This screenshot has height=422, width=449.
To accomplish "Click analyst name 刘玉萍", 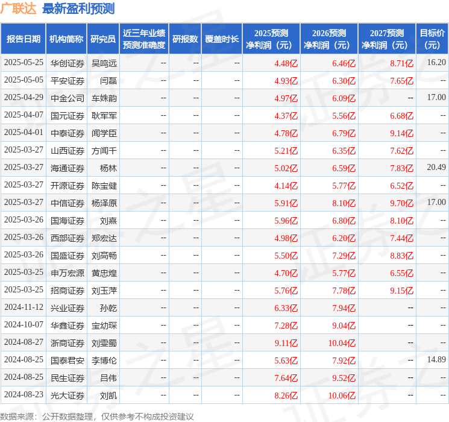I will [104, 291].
